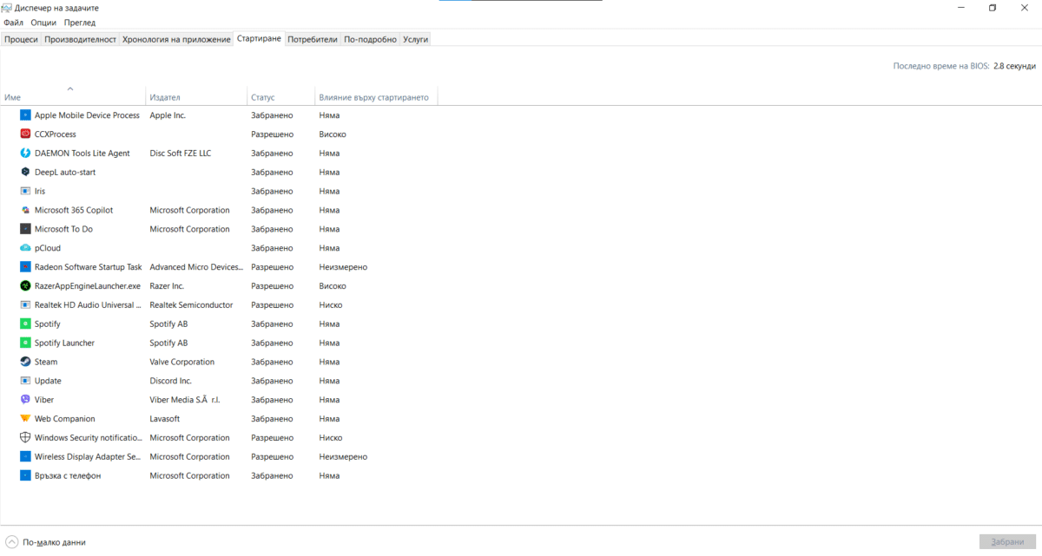1042x556 pixels.
Task: Click publisher Apple Inc.
Action: coord(168,115)
